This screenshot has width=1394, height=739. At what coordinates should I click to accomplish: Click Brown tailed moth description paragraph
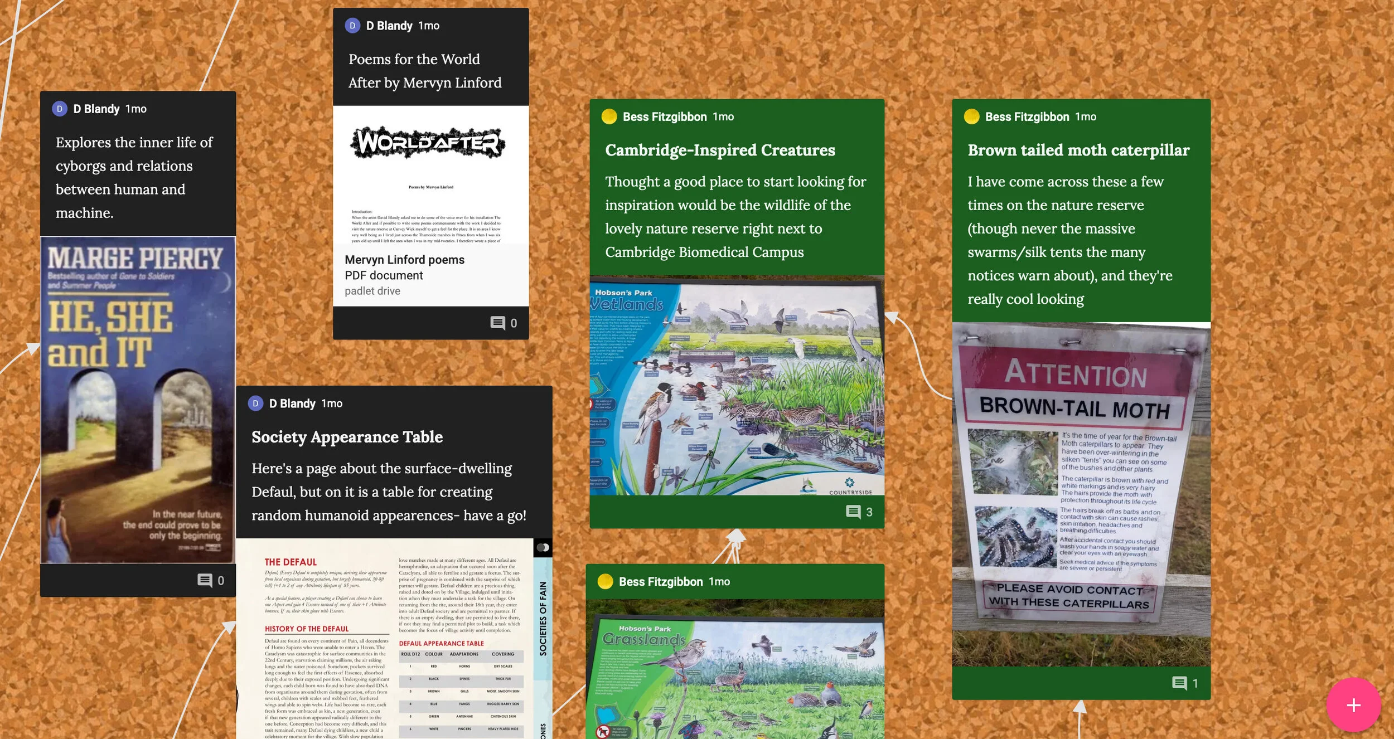[x=1070, y=240]
